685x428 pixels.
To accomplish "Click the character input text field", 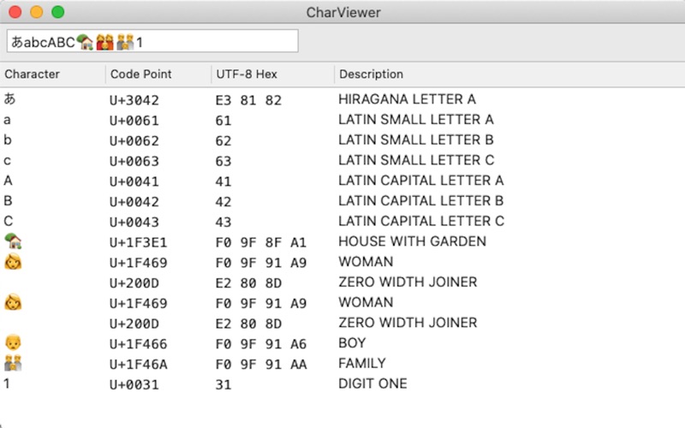I will pos(152,41).
